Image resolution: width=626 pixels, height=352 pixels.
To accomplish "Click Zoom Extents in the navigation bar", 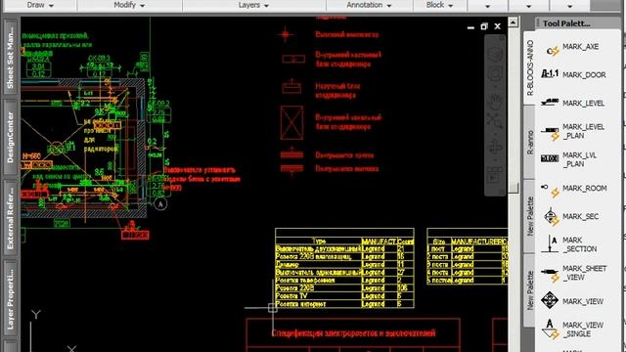I will coord(494,119).
